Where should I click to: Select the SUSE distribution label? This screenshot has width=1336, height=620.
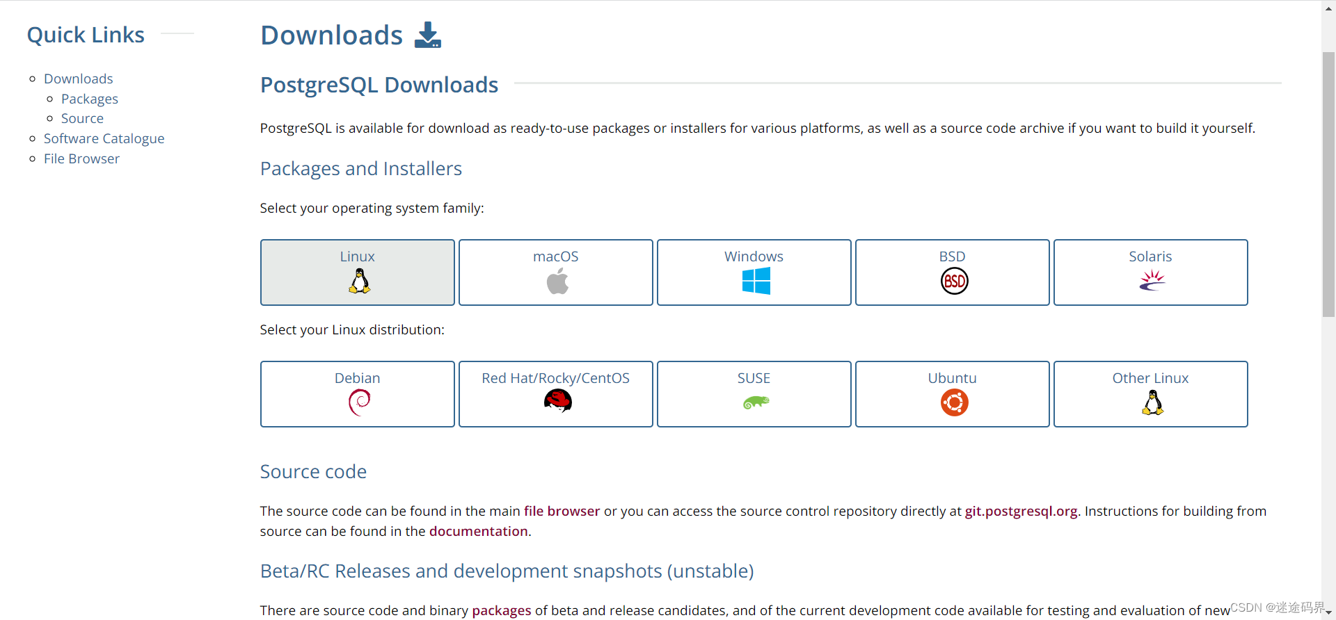pos(754,378)
